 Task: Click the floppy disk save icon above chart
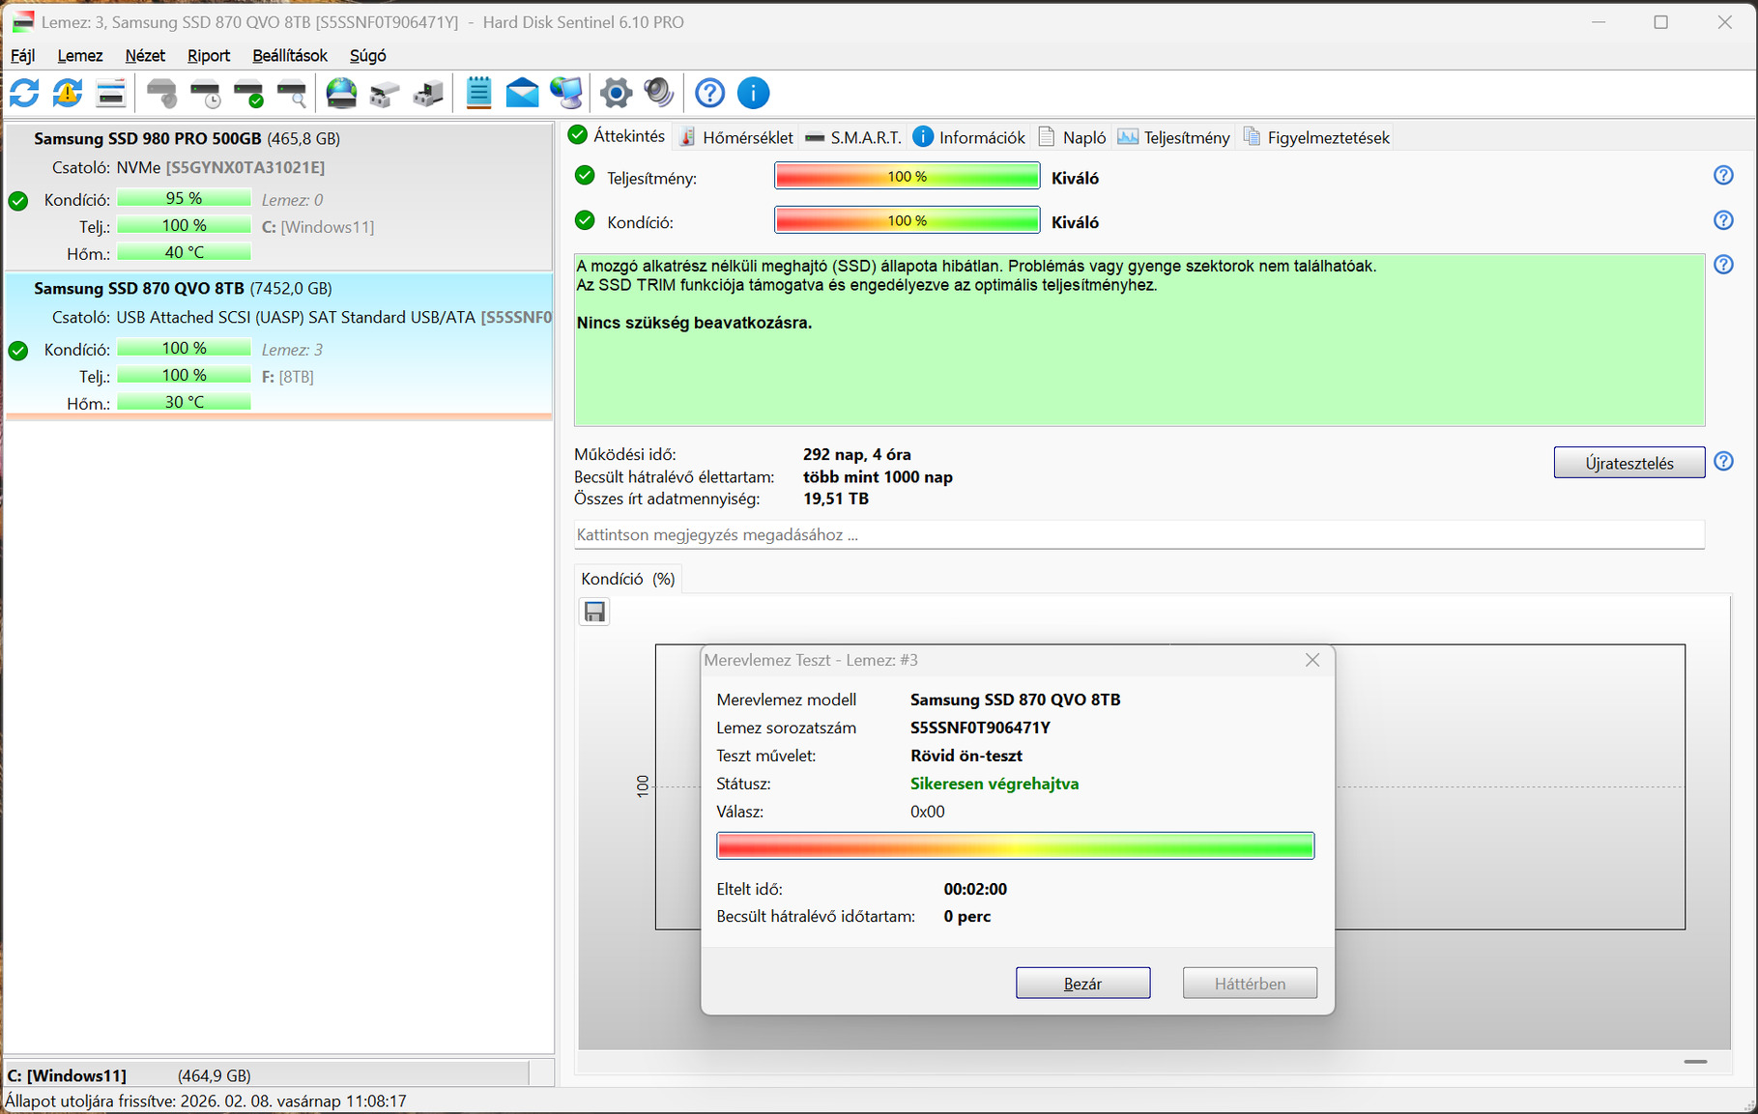pos(594,612)
